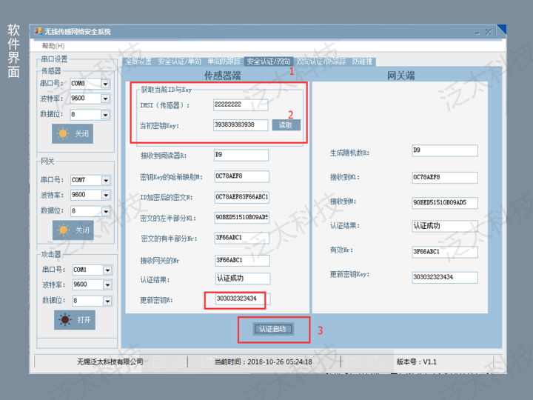The width and height of the screenshot is (533, 400).
Task: Click the gateway 生成随机数R field
Action: 438,150
